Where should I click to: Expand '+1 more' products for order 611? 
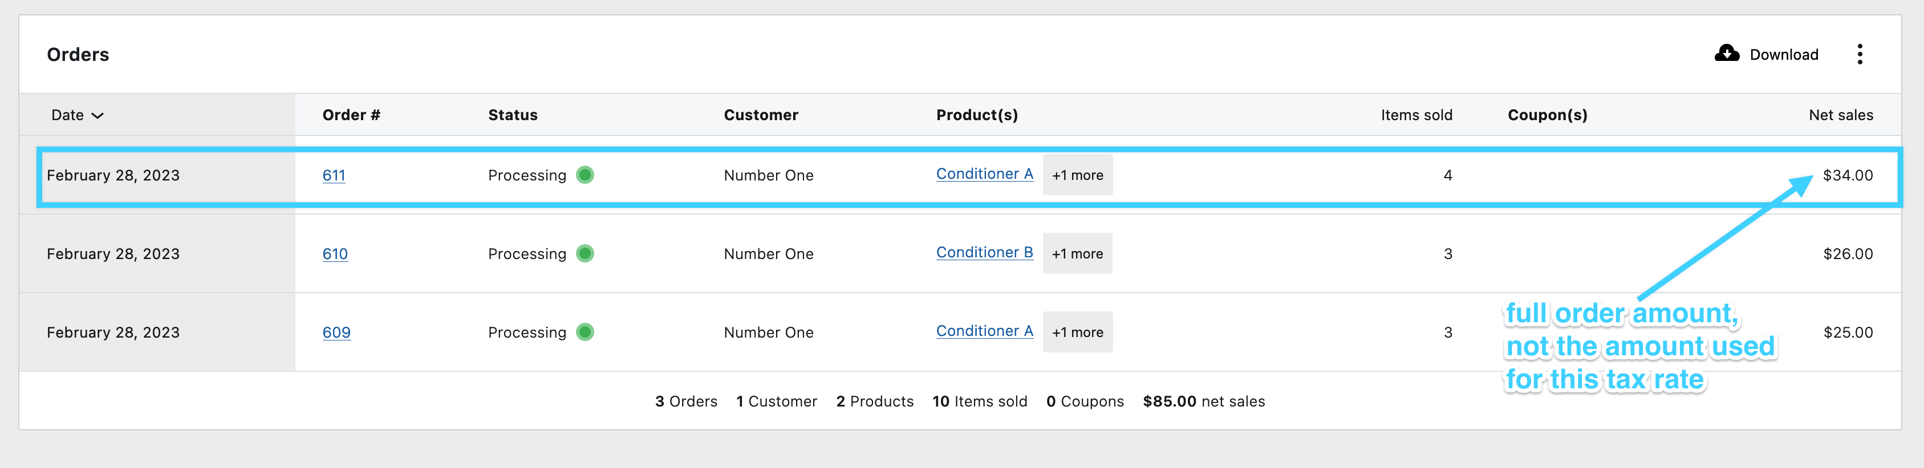[1077, 174]
